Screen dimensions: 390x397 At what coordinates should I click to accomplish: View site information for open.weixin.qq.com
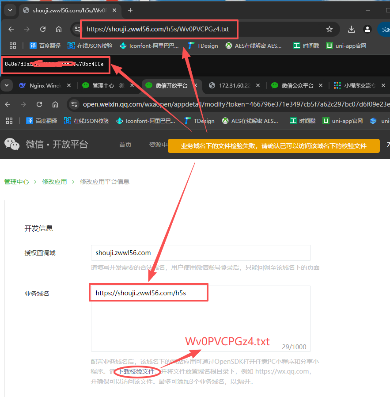pos(74,104)
